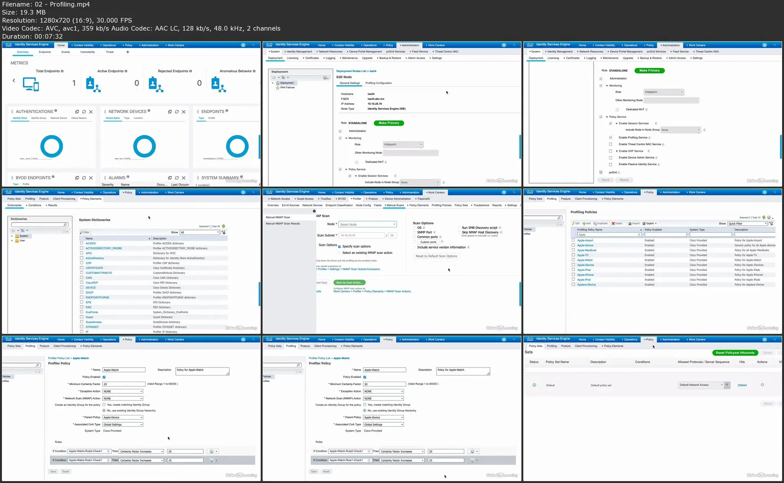This screenshot has width=784, height=483.
Task: Open Default Network Access protocols dropdown
Action: pos(701,385)
